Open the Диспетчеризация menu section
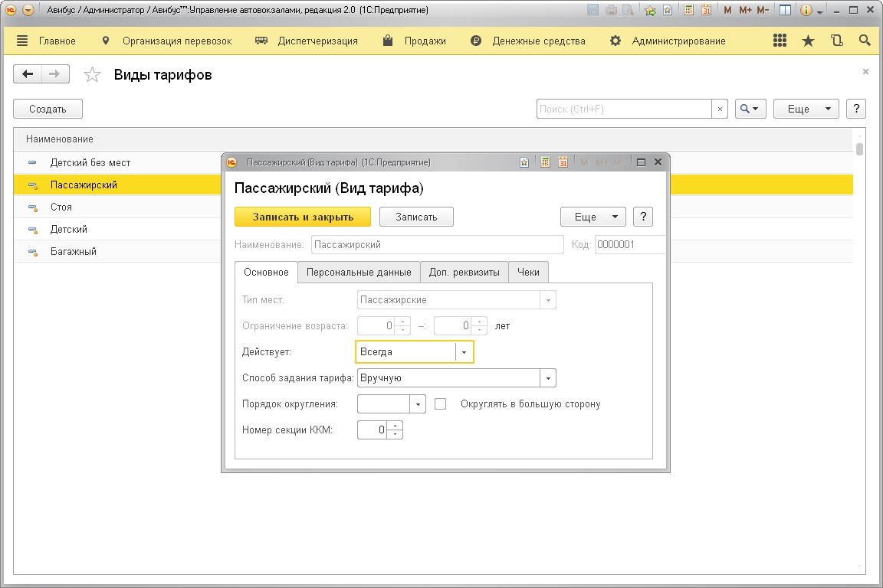Screen dimensions: 883x588 (x=317, y=41)
